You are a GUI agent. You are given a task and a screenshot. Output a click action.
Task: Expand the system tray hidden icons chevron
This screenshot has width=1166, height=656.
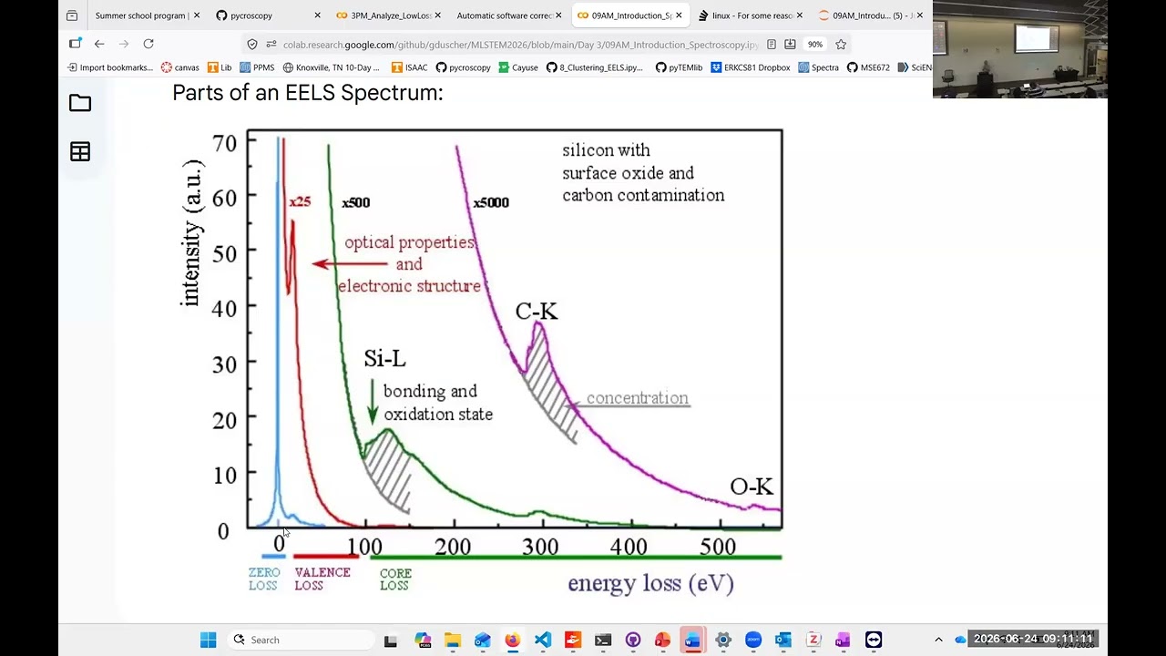938,640
